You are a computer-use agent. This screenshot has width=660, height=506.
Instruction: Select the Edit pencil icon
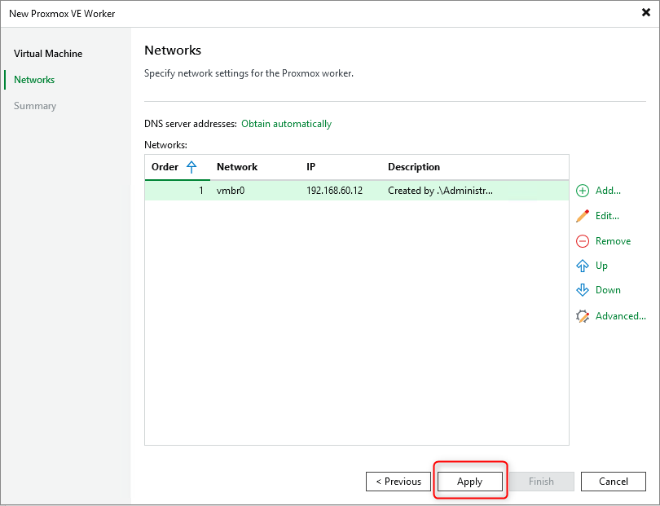coord(583,215)
